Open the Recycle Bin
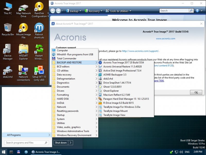 click(8, 29)
